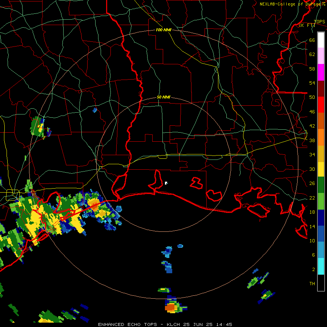Click legend value "54"

[312, 83]
